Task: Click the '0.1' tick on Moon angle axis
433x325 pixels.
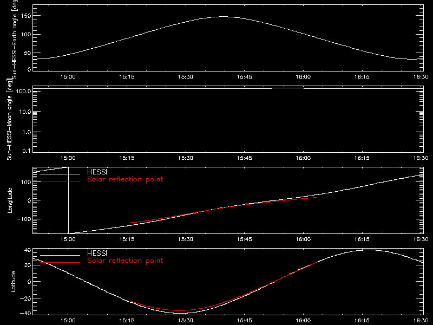Action: coord(27,151)
